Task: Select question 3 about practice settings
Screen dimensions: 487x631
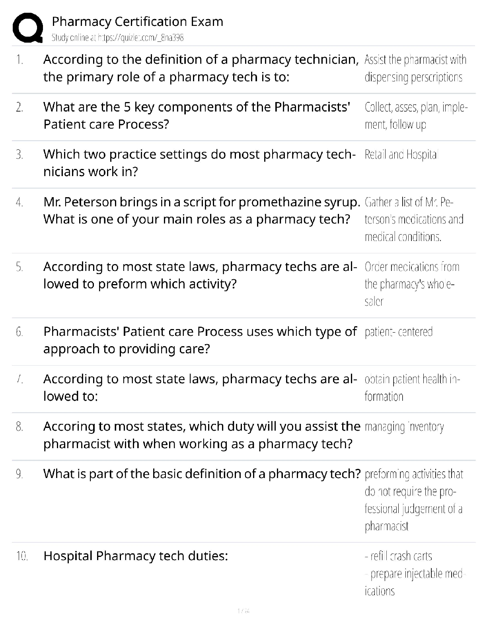Action: (199, 163)
